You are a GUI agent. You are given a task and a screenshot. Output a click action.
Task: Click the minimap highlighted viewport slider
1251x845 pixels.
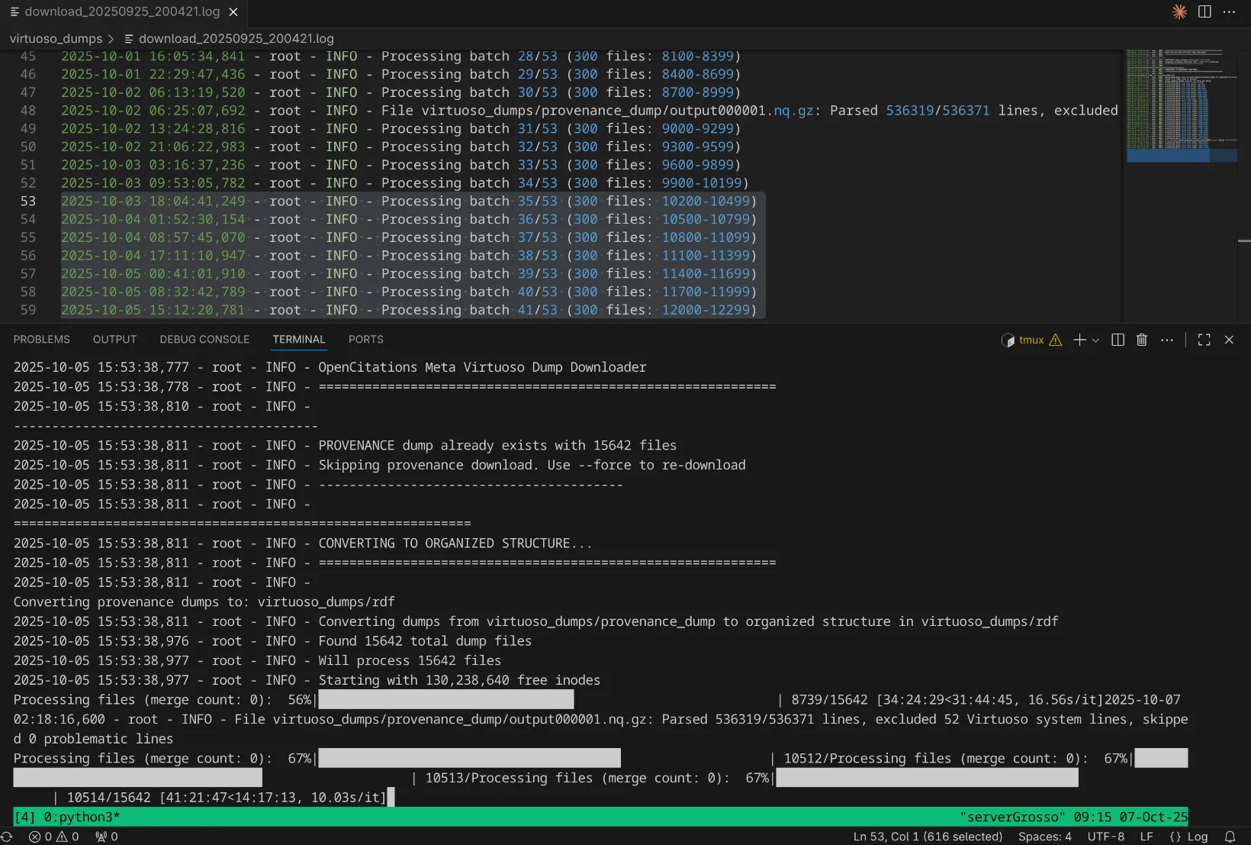pos(1181,156)
